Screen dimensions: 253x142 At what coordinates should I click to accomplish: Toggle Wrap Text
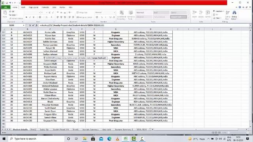pyautogui.click(x=82, y=13)
